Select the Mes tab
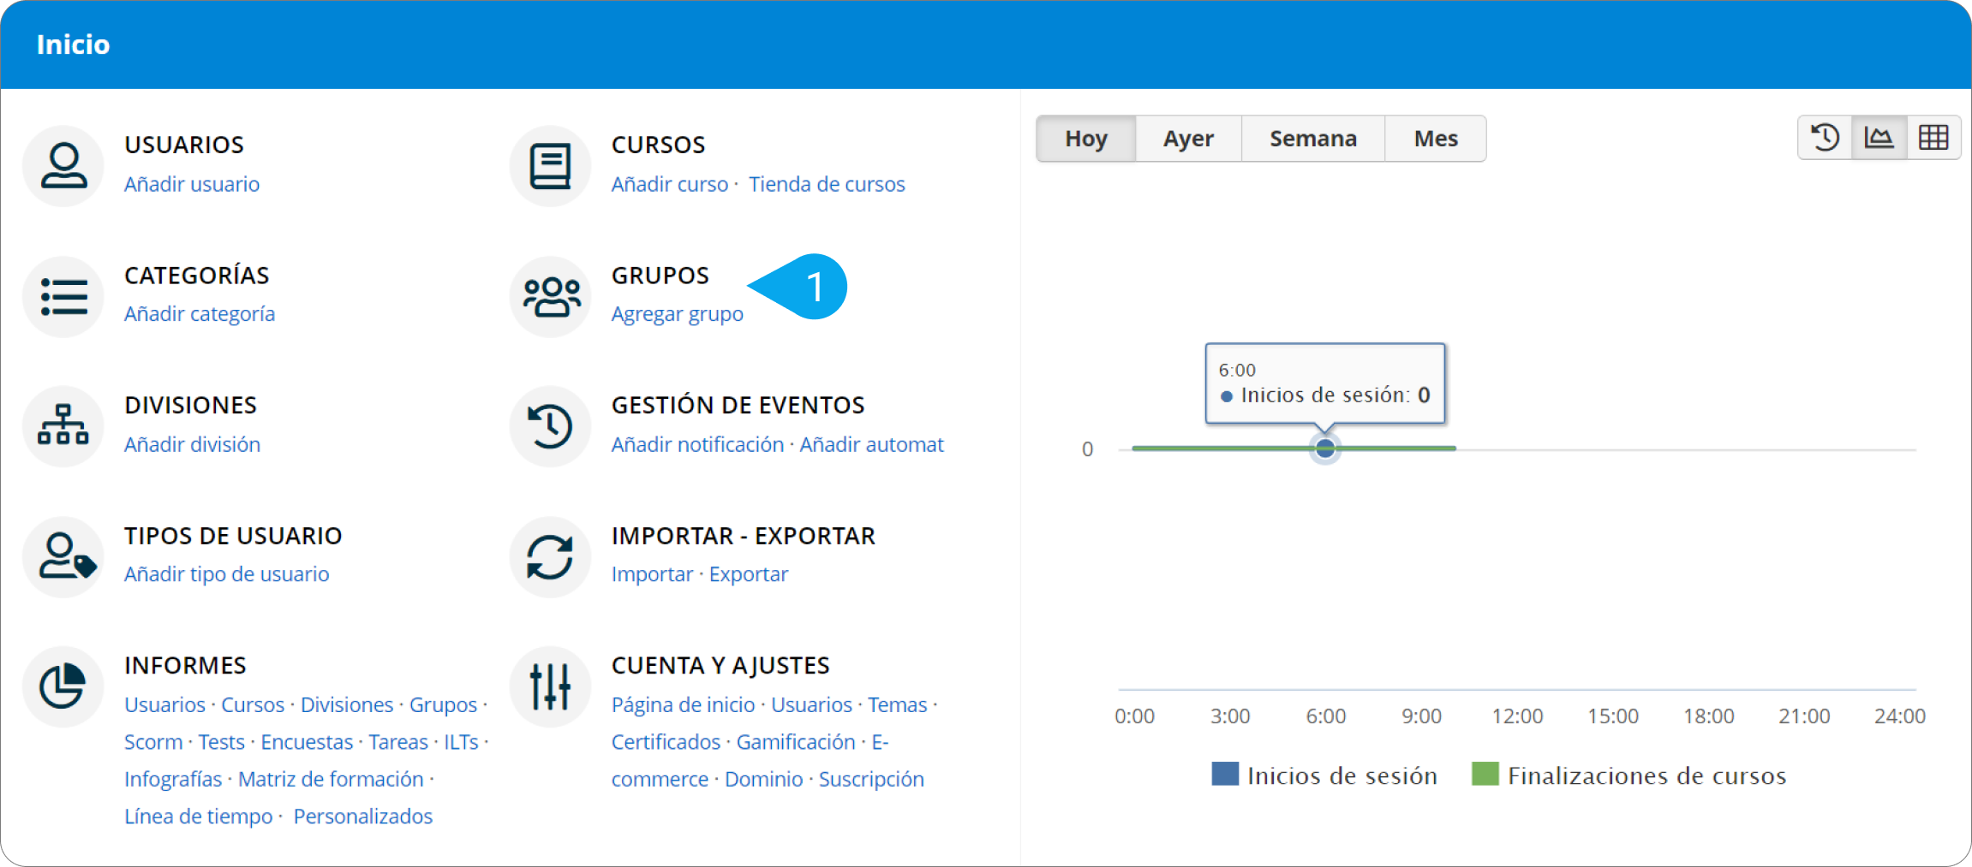The width and height of the screenshot is (1972, 867). point(1436,139)
